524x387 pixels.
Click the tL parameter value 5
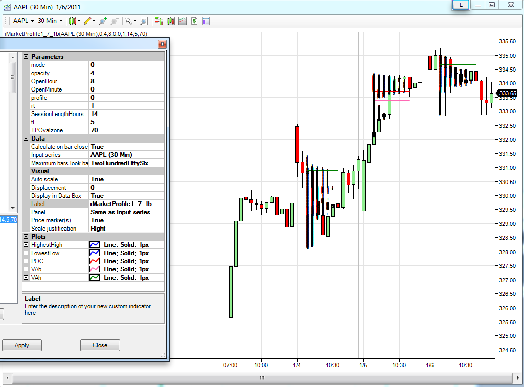(x=127, y=122)
